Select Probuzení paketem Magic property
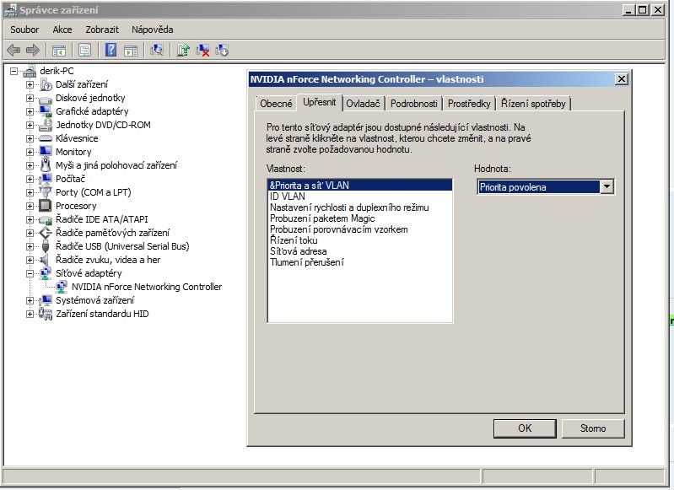 coord(360,218)
